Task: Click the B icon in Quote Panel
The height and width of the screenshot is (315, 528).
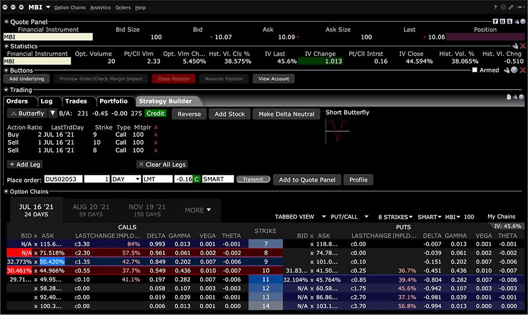Action: pyautogui.click(x=502, y=22)
